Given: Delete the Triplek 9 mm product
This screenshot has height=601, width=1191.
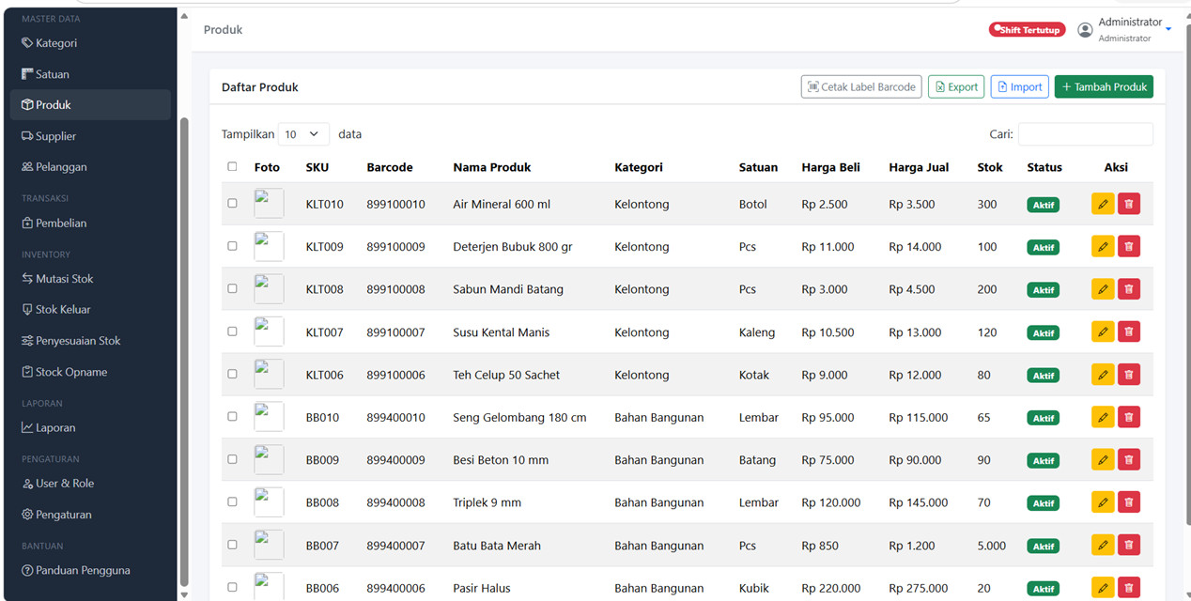Looking at the screenshot, I should pyautogui.click(x=1129, y=502).
